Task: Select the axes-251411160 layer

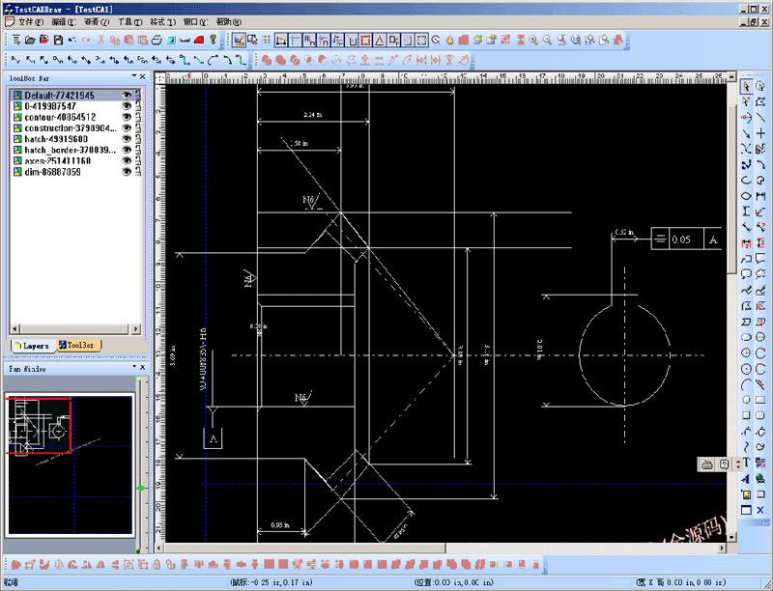Action: (x=57, y=160)
